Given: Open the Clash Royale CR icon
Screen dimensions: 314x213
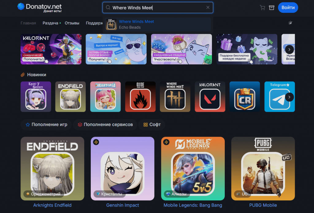Looking at the screenshot, I should tap(245, 97).
